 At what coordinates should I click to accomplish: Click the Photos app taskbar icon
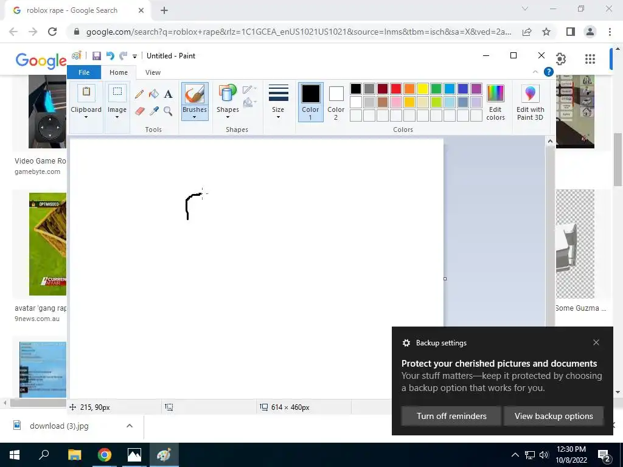pos(134,455)
